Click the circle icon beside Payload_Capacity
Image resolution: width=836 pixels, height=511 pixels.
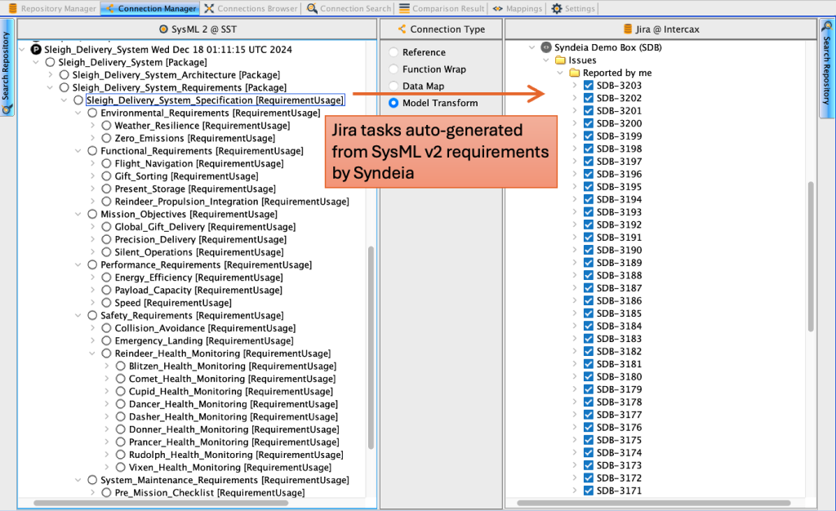106,291
